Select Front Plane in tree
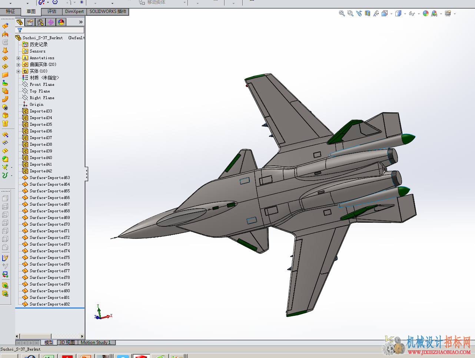Viewport: 475px width, 358px height. [42, 84]
